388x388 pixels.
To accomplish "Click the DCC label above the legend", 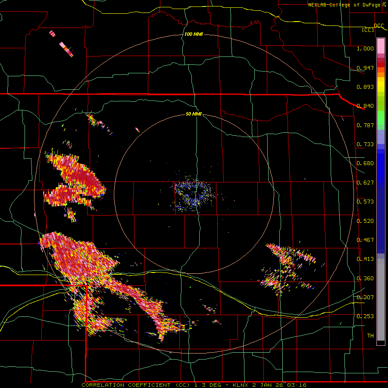I will pos(379,26).
